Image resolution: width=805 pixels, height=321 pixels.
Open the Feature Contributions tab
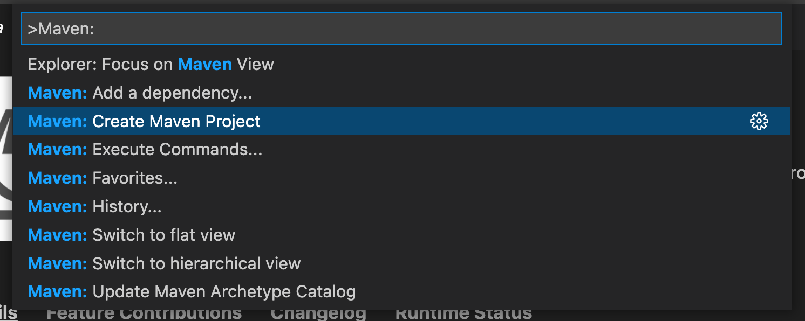(x=144, y=313)
